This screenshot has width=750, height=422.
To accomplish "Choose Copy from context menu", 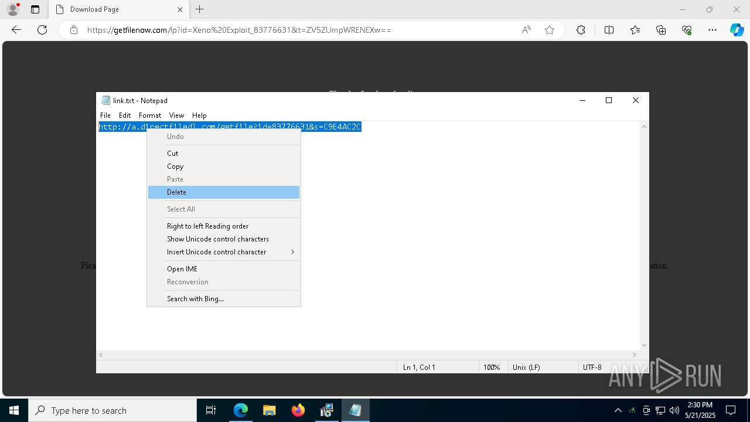I will pyautogui.click(x=224, y=166).
